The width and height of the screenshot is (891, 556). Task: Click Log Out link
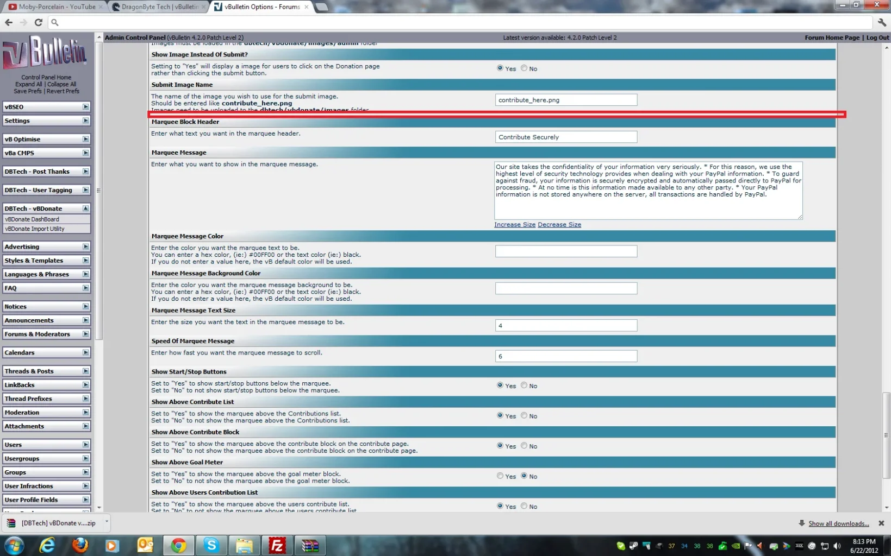click(x=877, y=37)
